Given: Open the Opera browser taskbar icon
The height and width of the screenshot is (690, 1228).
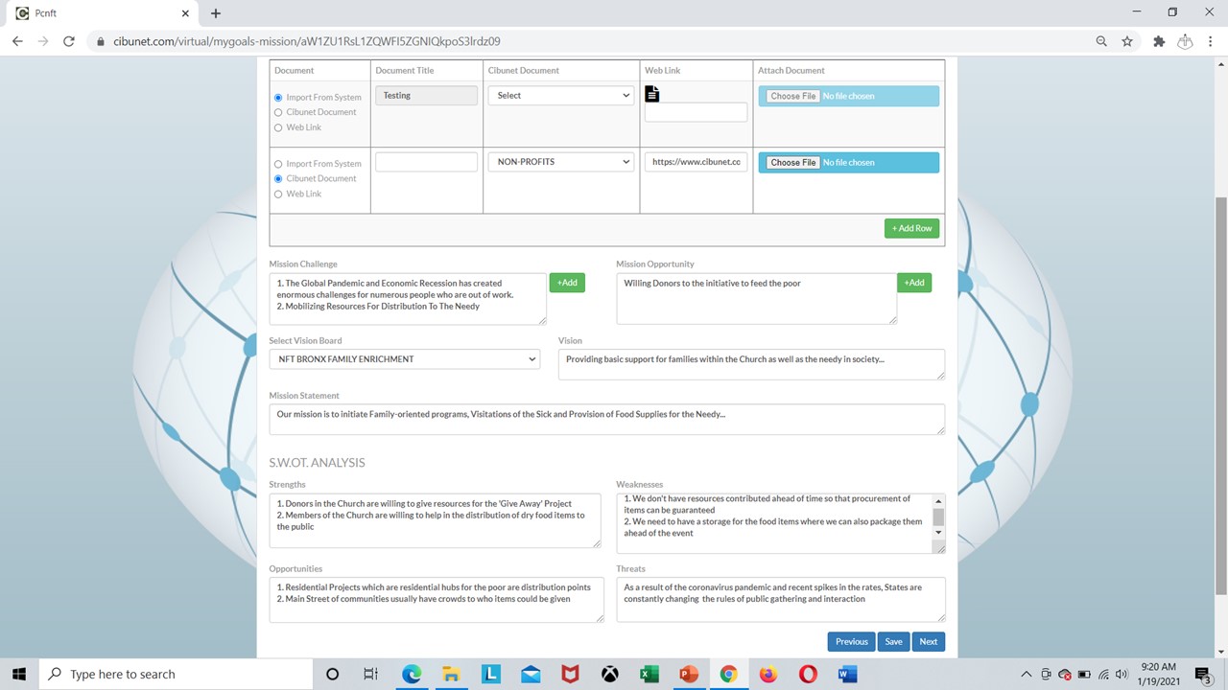Looking at the screenshot, I should point(808,674).
